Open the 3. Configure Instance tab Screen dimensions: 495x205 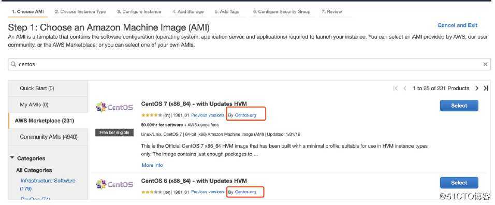(139, 11)
